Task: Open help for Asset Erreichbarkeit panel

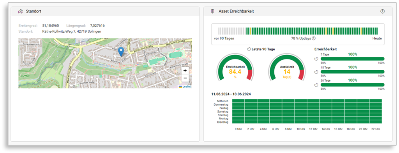Action: point(382,11)
